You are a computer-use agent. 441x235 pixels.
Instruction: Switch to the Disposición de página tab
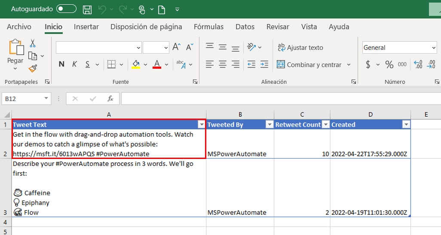tap(146, 27)
